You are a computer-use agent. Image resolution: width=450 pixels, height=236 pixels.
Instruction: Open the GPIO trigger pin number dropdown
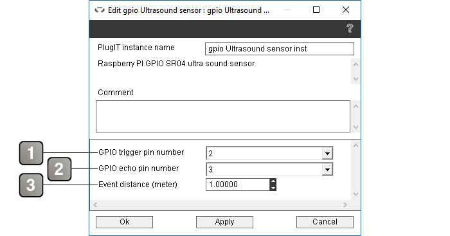coord(327,153)
